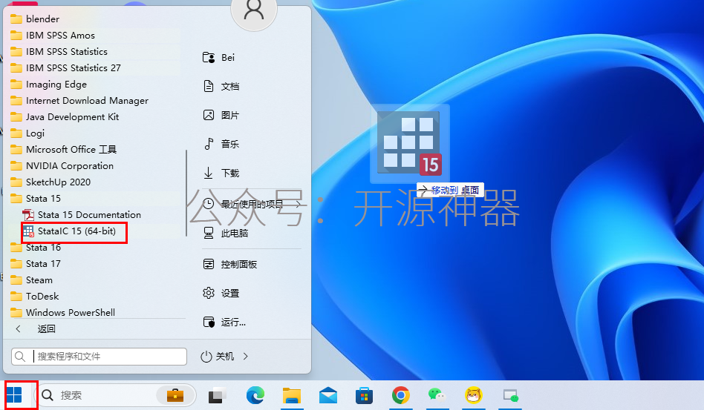Click the 关机 shutdown button
The width and height of the screenshot is (704, 410).
pyautogui.click(x=218, y=357)
